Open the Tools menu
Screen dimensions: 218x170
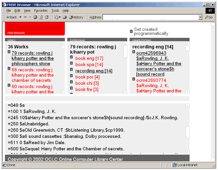click(55, 11)
